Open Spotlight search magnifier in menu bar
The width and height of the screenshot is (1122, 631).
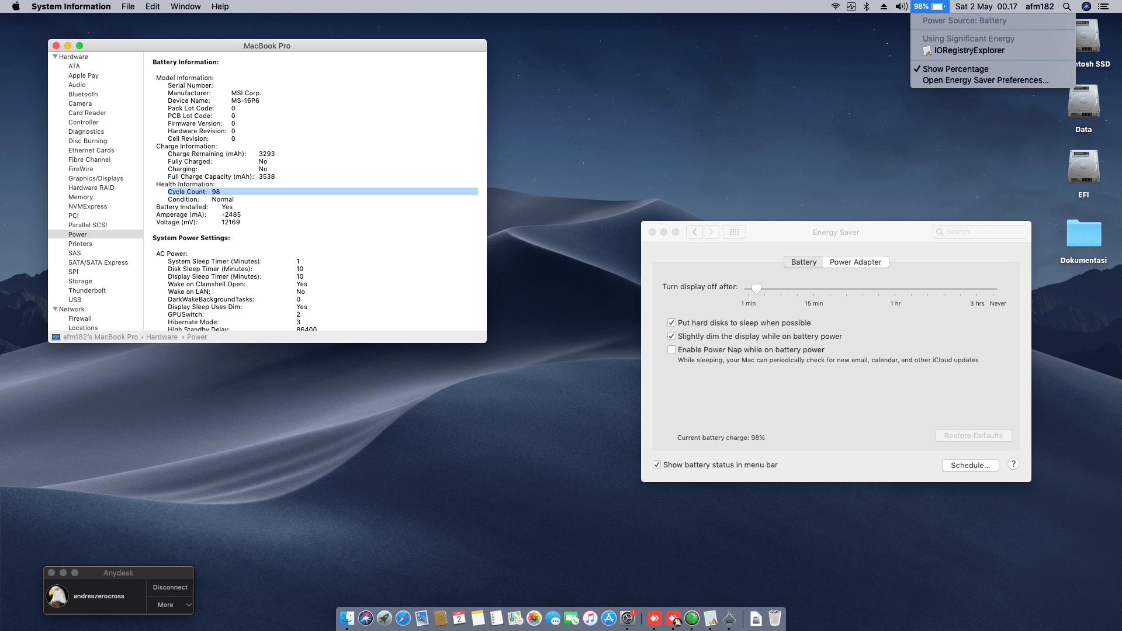1067,6
